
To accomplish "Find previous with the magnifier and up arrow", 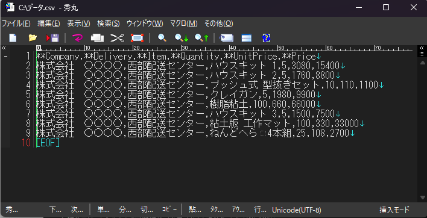I will click(x=201, y=38).
